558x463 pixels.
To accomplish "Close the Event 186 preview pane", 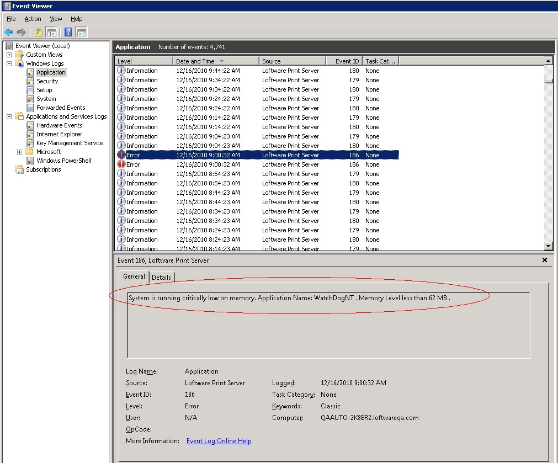I will [x=544, y=260].
